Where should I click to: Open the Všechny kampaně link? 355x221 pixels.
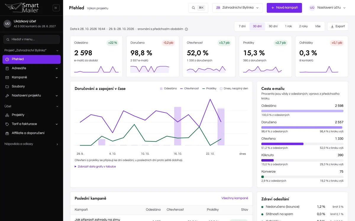[235, 198]
